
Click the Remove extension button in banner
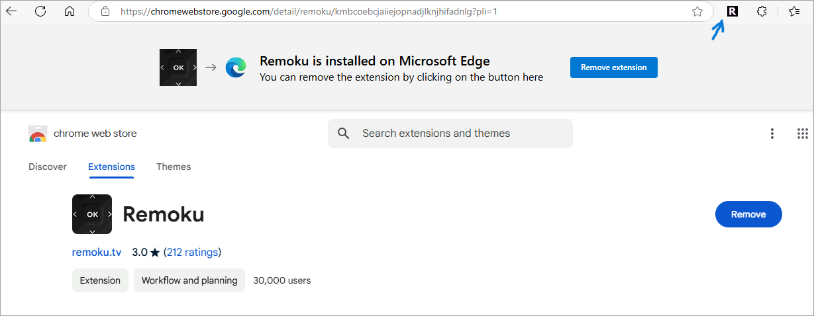click(x=614, y=67)
